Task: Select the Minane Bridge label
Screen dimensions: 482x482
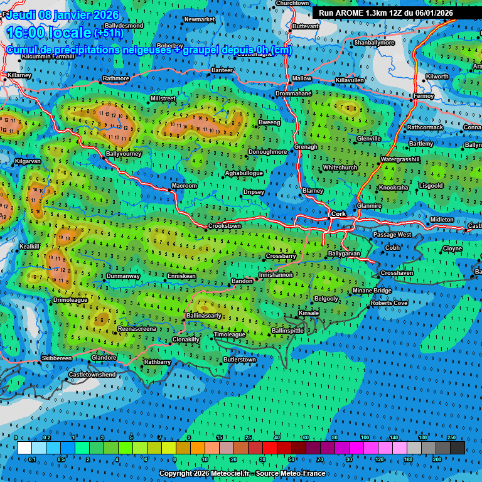Action: (372, 291)
